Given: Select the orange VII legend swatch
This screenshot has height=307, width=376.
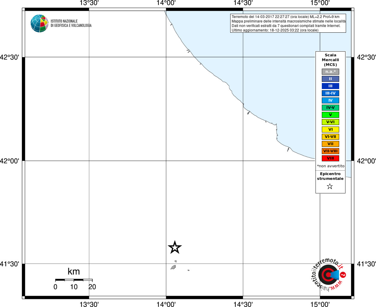Looking at the screenshot, I should (x=330, y=144).
